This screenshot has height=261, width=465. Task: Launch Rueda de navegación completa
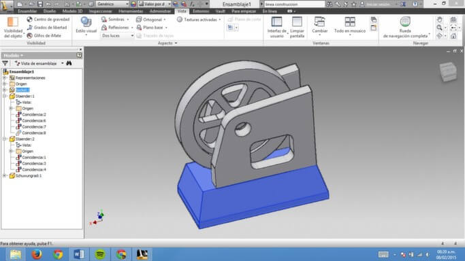tap(405, 27)
